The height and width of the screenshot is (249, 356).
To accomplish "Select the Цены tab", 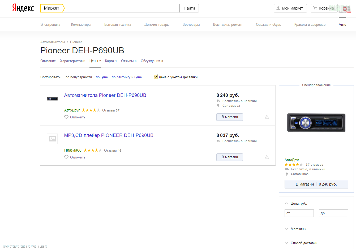I will coord(95,61).
